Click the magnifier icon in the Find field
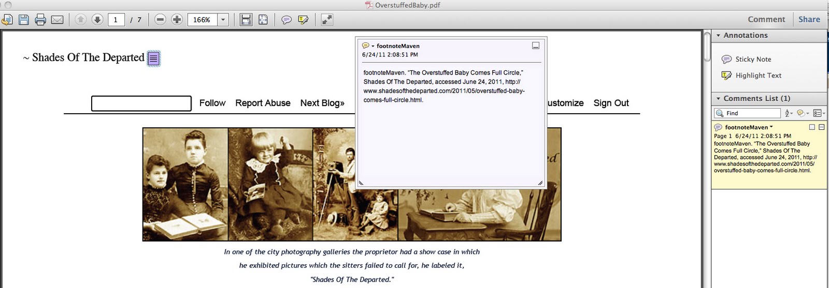The image size is (829, 288). (720, 113)
